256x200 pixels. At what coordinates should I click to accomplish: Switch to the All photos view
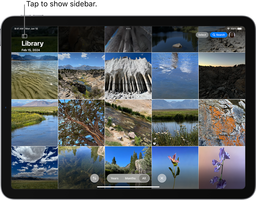click(144, 178)
